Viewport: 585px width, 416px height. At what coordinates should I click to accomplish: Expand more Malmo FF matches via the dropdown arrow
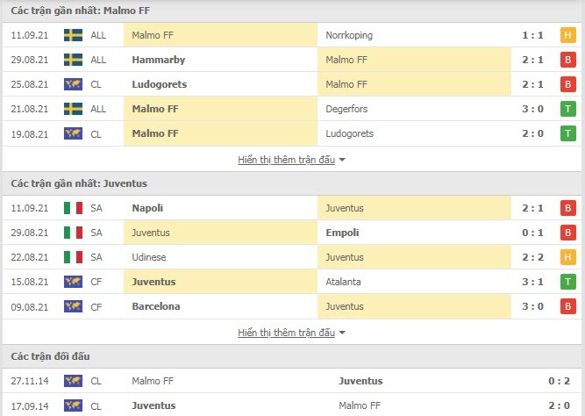[x=342, y=161]
